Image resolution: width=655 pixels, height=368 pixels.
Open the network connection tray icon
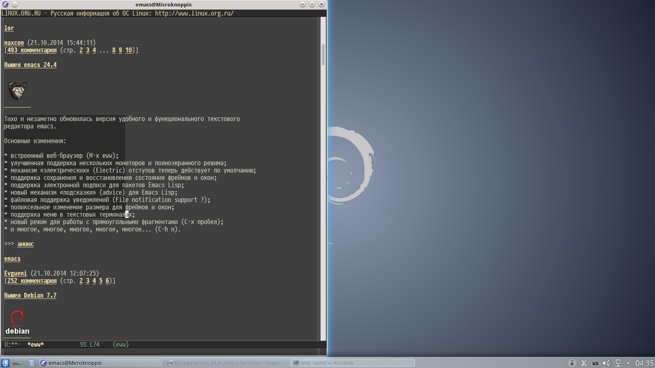618,363
